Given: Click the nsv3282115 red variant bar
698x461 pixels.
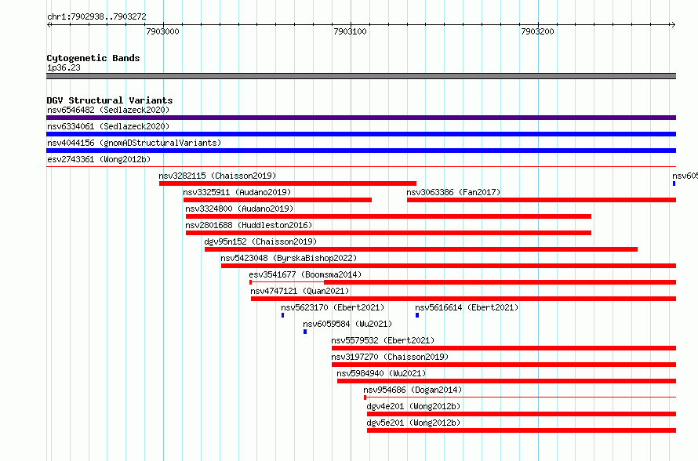Looking at the screenshot, I should (x=288, y=183).
